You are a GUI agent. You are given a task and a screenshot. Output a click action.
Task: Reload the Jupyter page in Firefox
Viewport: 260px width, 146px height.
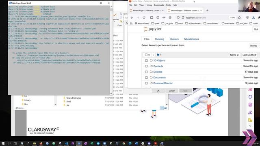click(144, 17)
